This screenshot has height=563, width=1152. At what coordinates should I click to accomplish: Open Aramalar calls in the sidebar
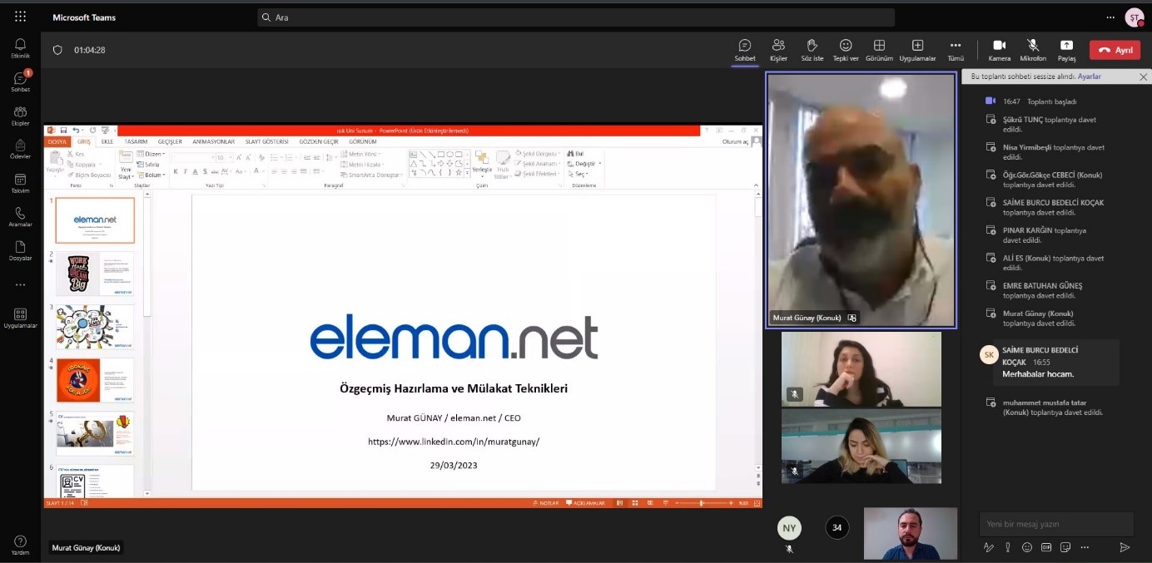tap(20, 217)
